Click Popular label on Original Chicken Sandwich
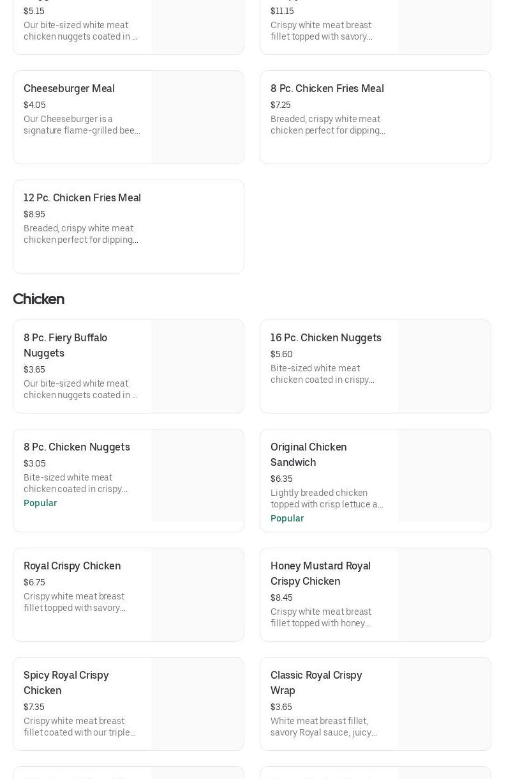The image size is (513, 779). (287, 519)
